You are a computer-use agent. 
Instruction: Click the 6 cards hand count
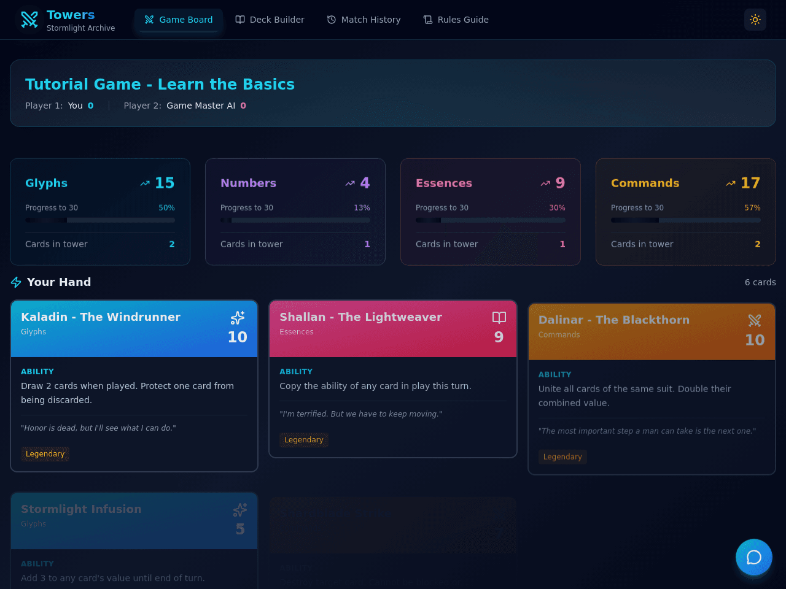tap(760, 282)
